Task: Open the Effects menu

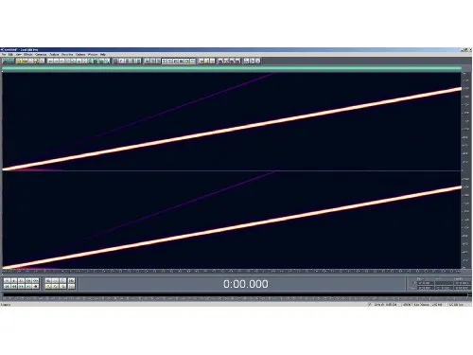Action: pyautogui.click(x=28, y=55)
